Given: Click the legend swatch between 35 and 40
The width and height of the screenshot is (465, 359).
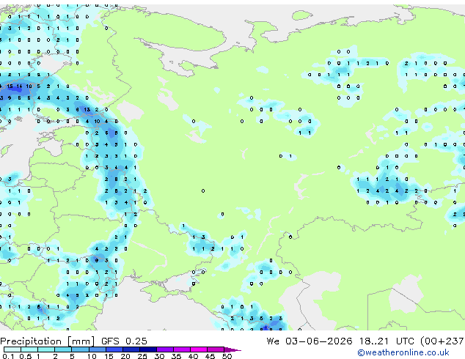Looking at the screenshot, I should (x=182, y=349).
